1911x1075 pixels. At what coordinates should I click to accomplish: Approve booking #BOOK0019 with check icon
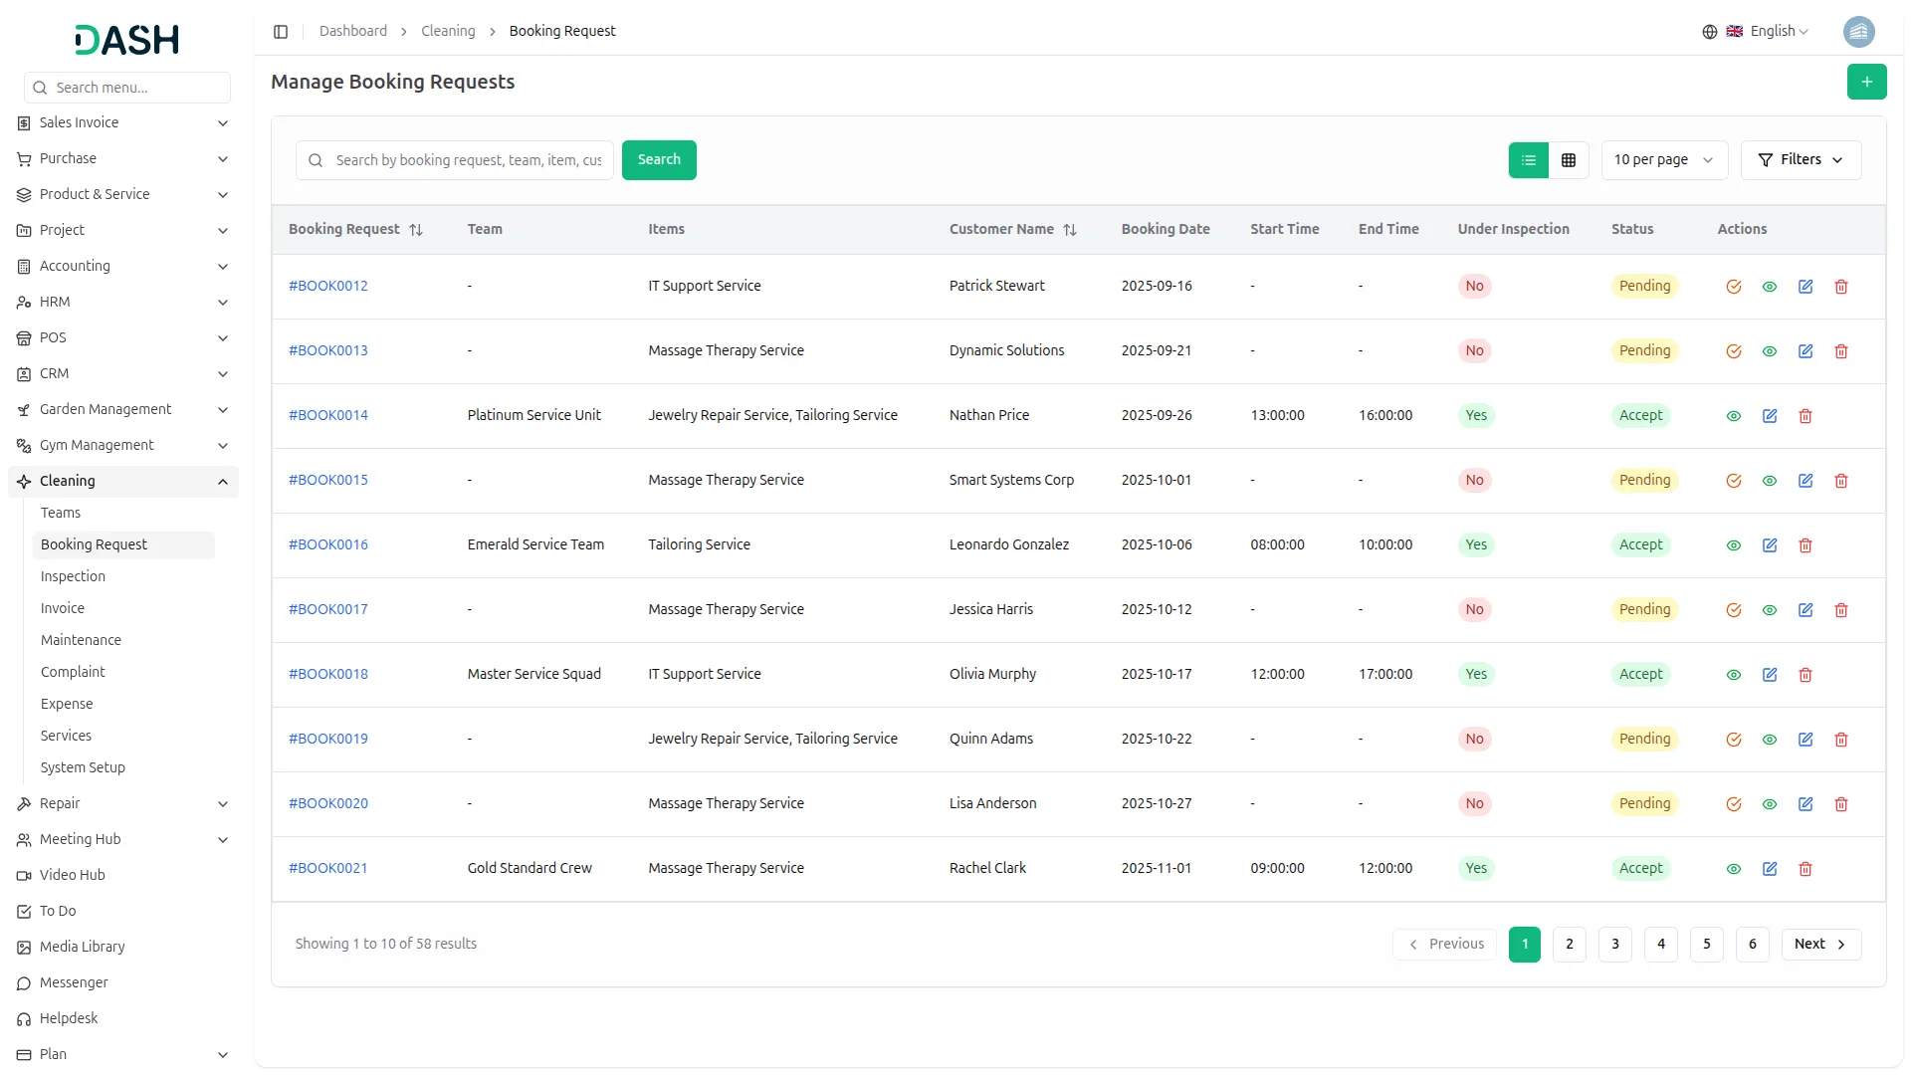pyautogui.click(x=1733, y=740)
